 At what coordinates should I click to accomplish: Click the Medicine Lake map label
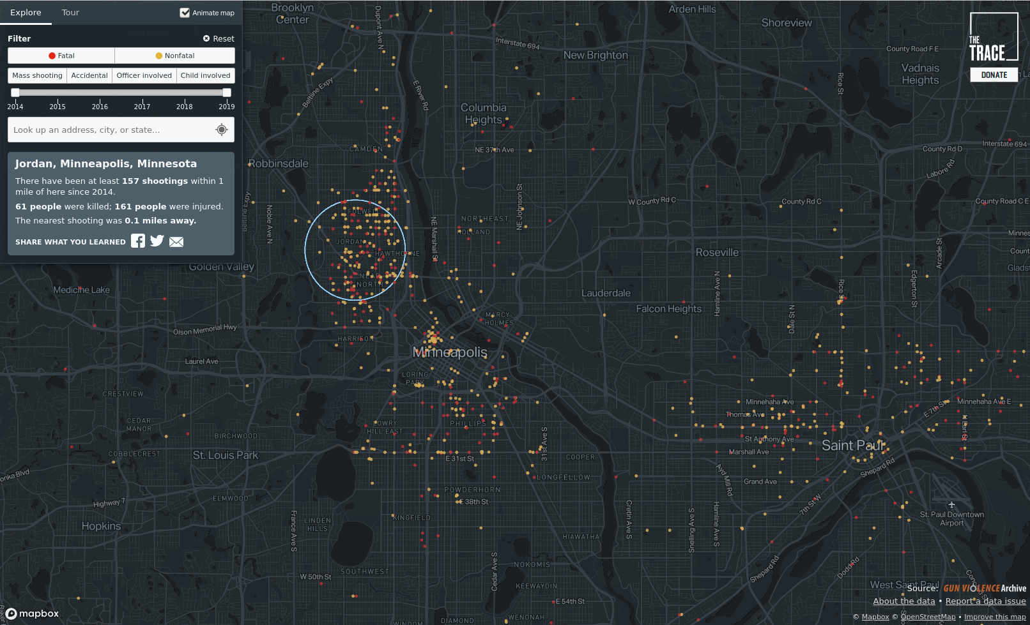82,290
